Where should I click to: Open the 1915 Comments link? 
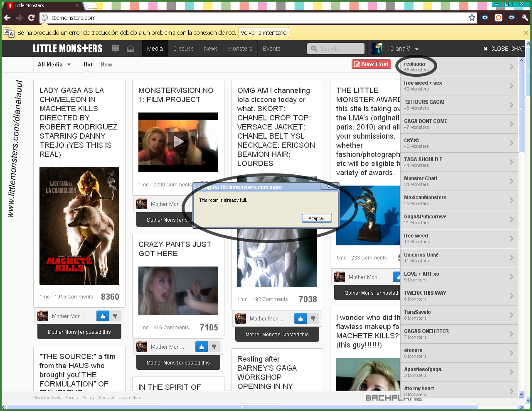[x=74, y=297]
